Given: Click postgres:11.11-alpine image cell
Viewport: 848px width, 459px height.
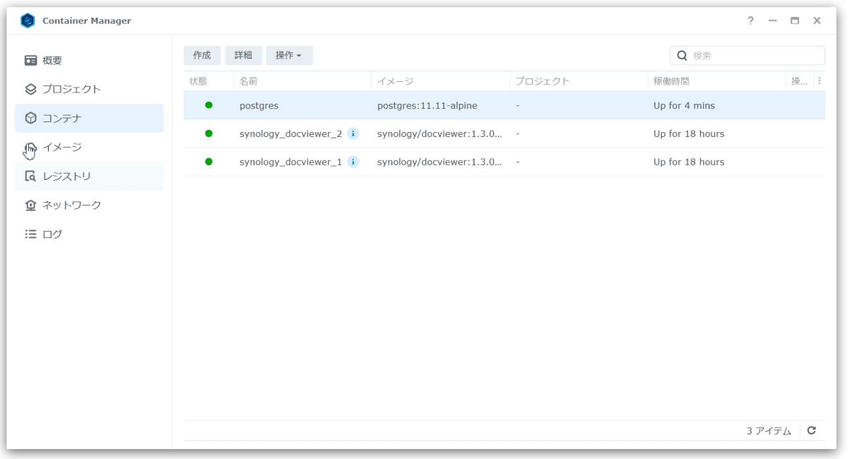Looking at the screenshot, I should (x=428, y=105).
